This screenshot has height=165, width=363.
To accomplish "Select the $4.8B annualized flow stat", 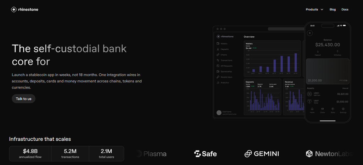I will [x=30, y=154].
